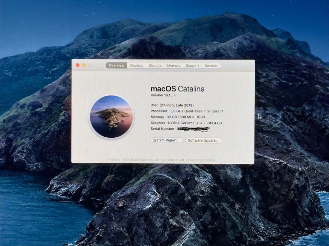Screen dimensions: 329x246
Task: Click the Version 10.15.7 text
Action: click(x=163, y=95)
